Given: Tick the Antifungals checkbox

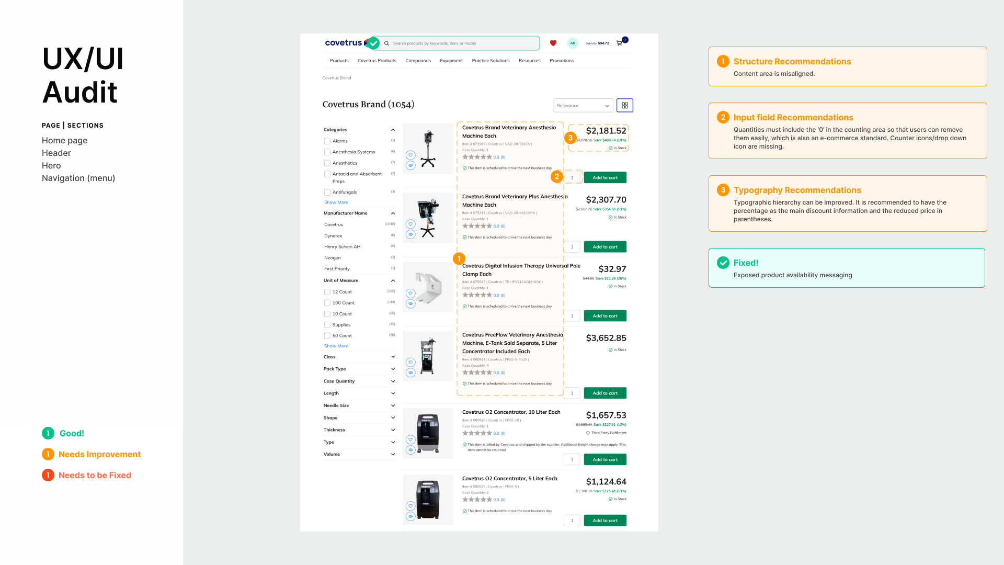Looking at the screenshot, I should 327,193.
